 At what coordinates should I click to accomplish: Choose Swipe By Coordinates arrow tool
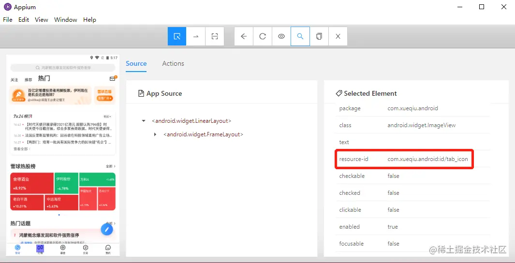coord(196,36)
